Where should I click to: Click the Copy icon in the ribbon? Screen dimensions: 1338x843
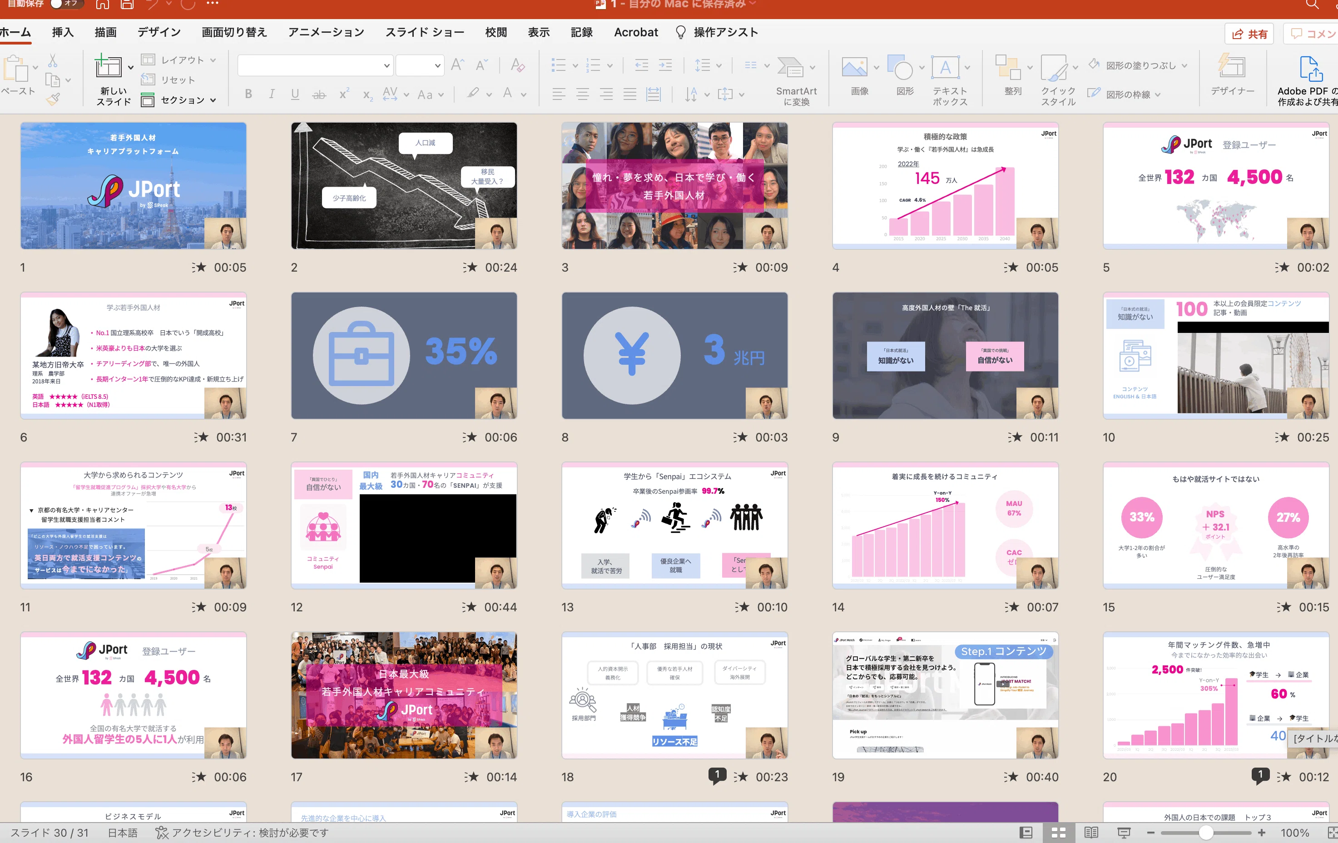coord(52,80)
